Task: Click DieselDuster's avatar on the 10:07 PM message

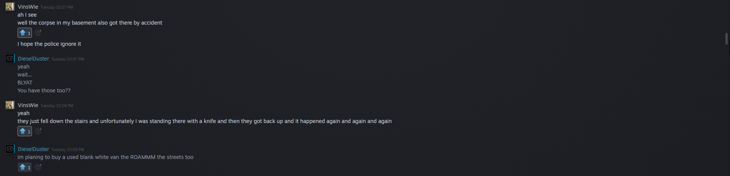Action: pos(10,59)
